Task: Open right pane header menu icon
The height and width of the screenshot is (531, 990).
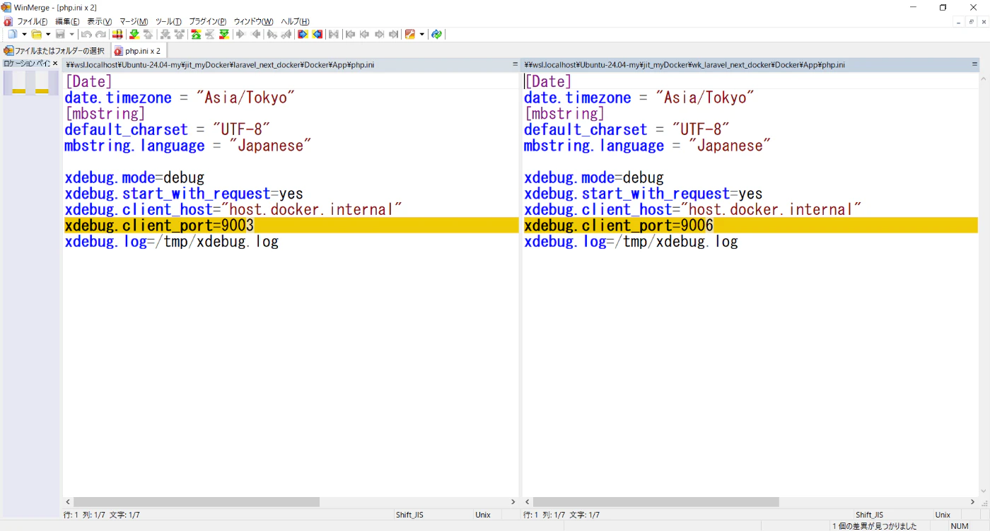Action: [x=974, y=64]
